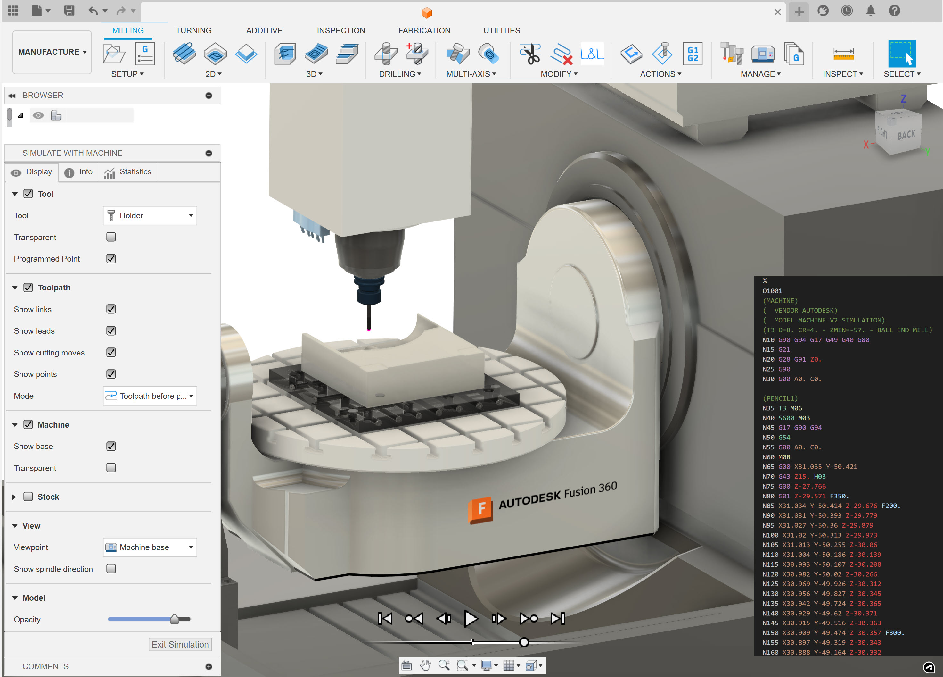943x677 pixels.
Task: Save the current design
Action: pyautogui.click(x=70, y=11)
